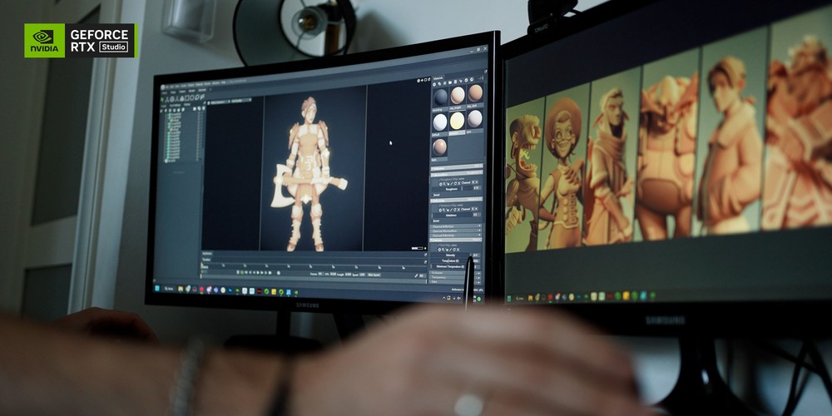
Task: Open File Explorer from left monitor taskbar
Action: pos(181,290)
